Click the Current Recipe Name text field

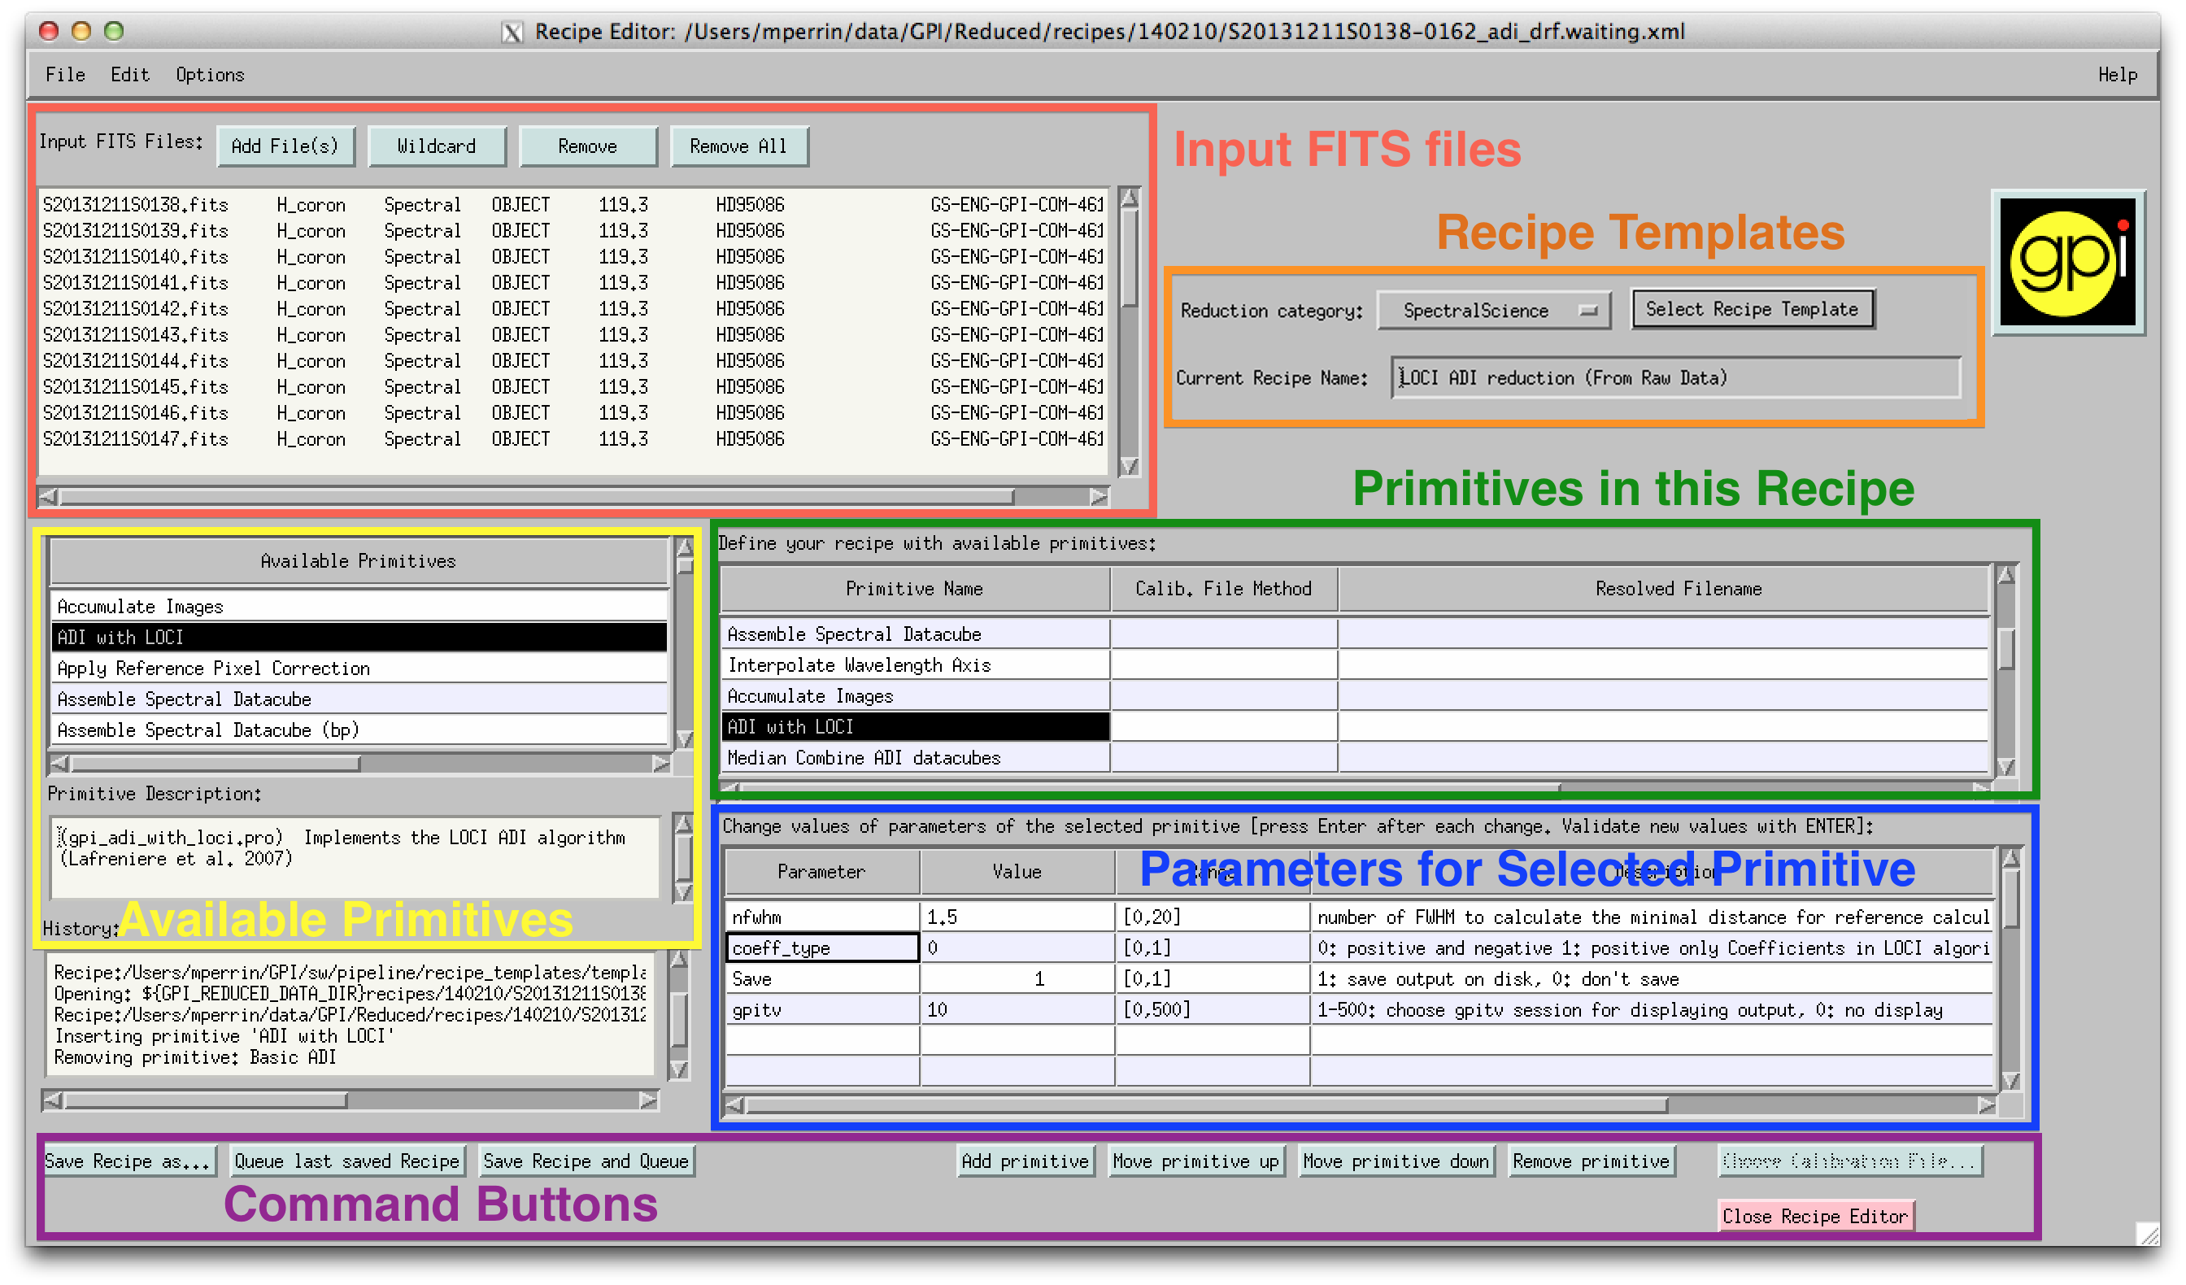tap(1674, 377)
